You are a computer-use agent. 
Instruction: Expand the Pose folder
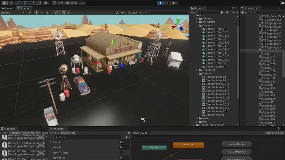click(x=197, y=118)
